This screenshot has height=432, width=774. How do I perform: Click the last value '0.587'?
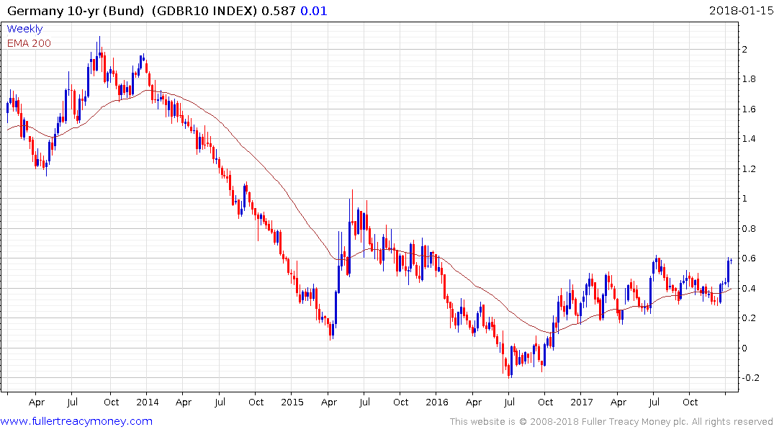point(279,11)
